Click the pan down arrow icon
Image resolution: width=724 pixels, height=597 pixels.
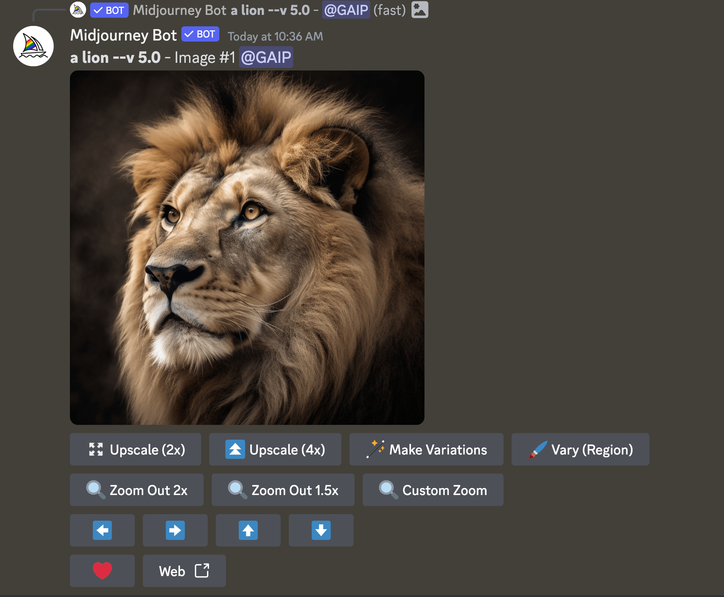[x=321, y=530]
